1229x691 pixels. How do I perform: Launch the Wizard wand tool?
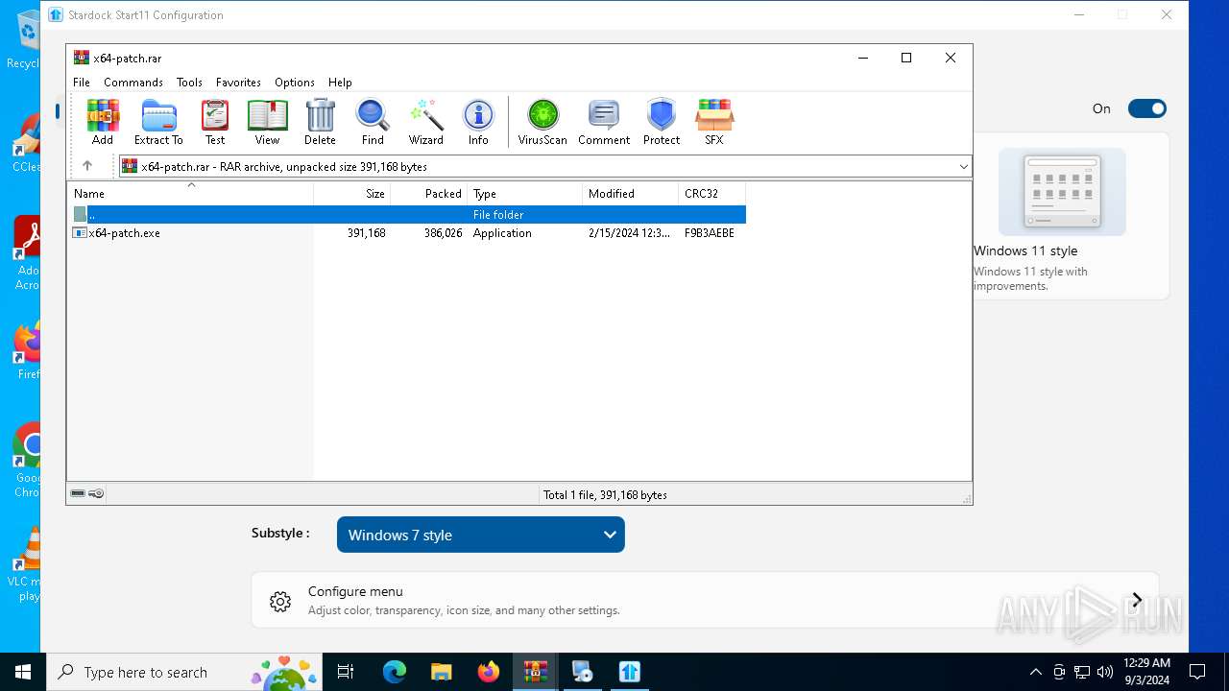425,122
